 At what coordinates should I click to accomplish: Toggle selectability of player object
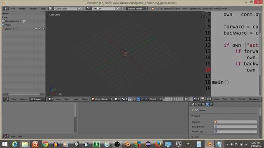pyautogui.click(x=40, y=29)
